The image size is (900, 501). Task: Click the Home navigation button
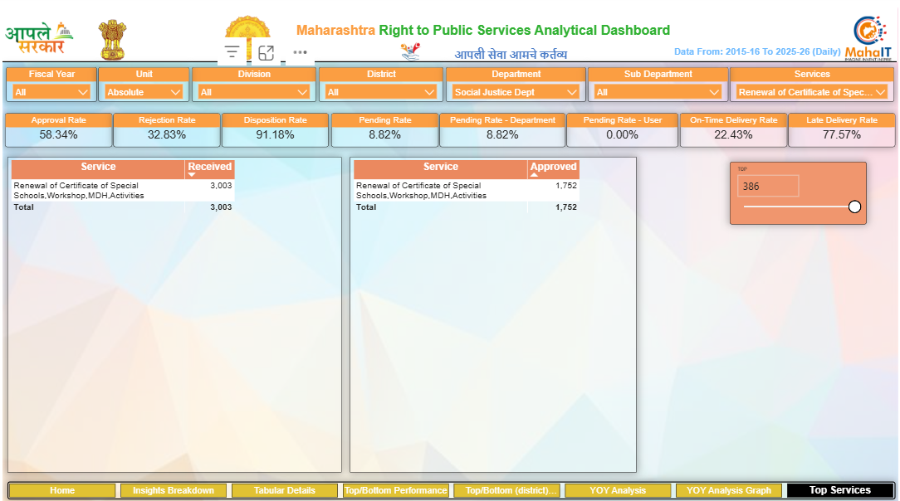(62, 490)
